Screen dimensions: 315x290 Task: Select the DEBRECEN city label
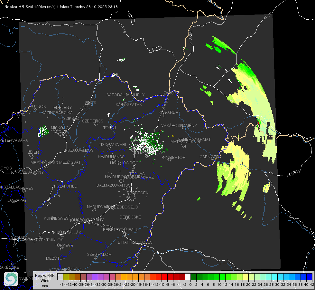coord(138,193)
